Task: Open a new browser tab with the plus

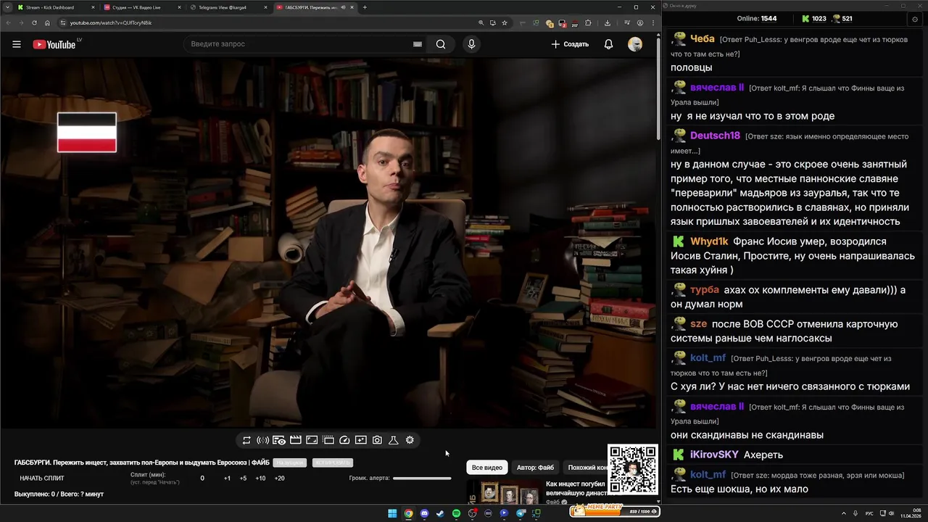Action: 365,7
